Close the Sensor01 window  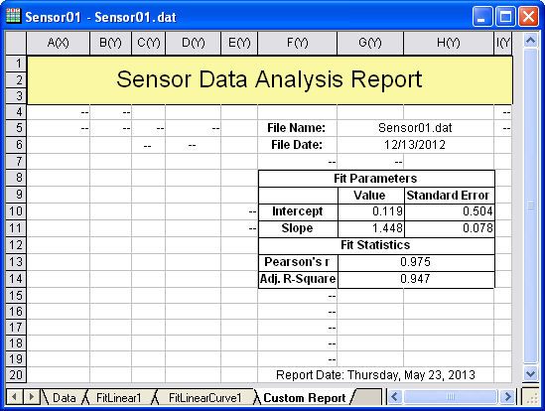tap(528, 16)
